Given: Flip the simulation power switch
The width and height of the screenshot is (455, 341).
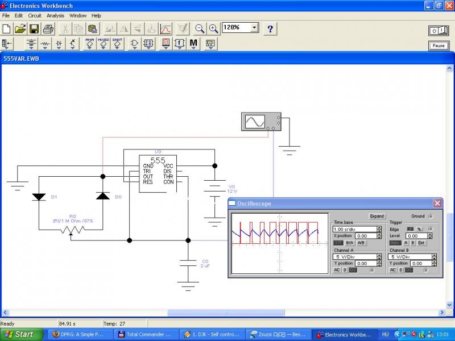Looking at the screenshot, I should point(439,31).
